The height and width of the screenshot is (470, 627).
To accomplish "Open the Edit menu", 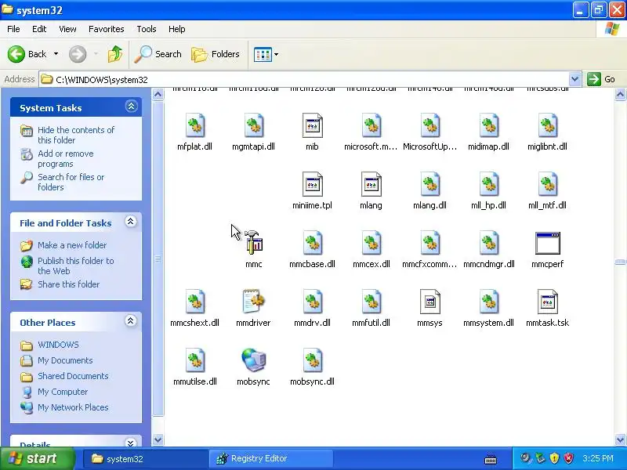I will tap(39, 29).
